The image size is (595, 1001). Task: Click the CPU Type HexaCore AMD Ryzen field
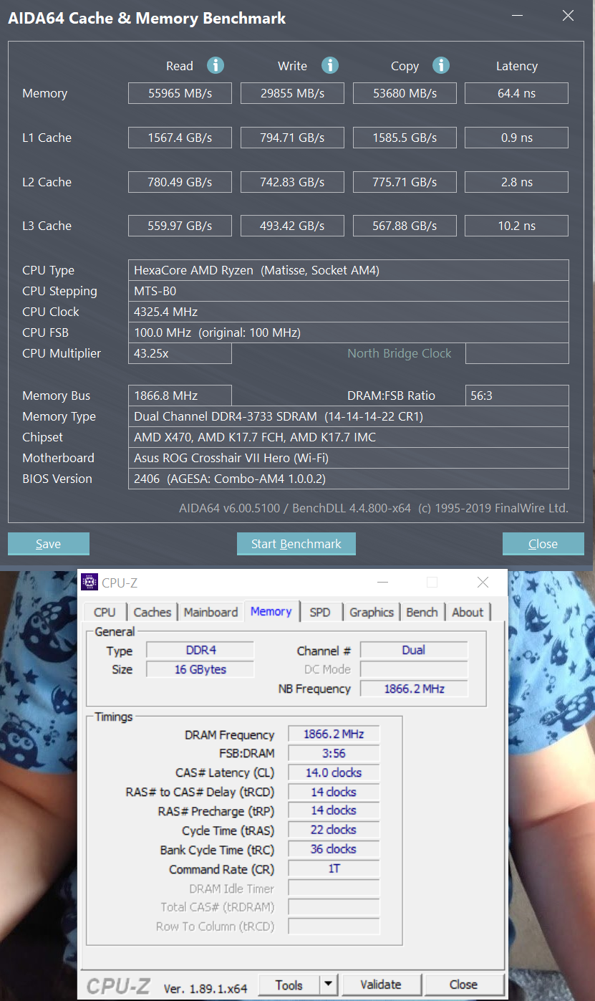coord(349,270)
